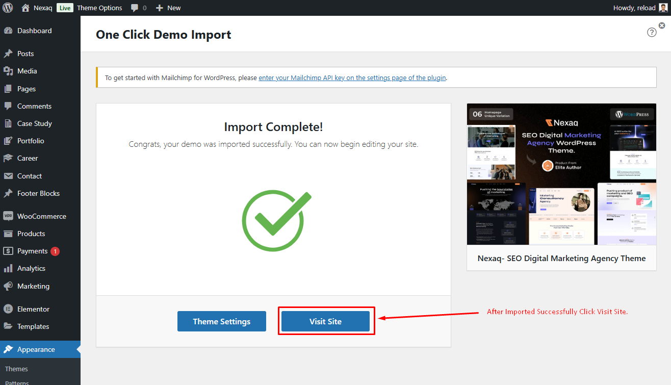Click the red Payments notification badge

click(x=55, y=251)
